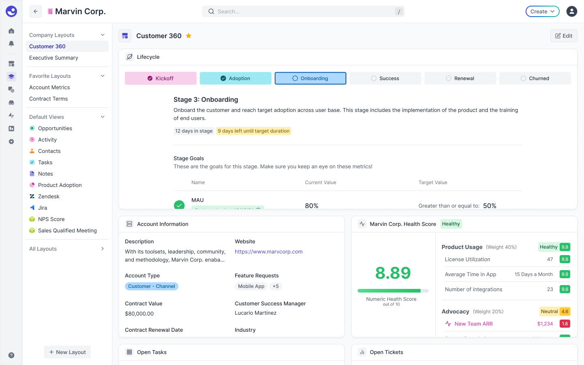Open the marvcorp.com website link
This screenshot has height=365, width=584.
[268, 251]
